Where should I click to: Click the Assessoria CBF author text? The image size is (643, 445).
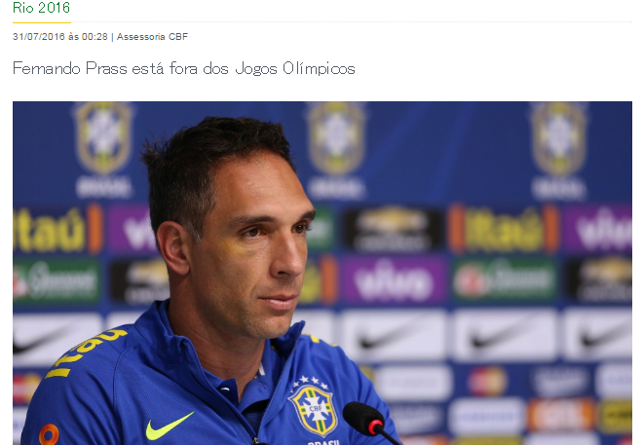click(x=152, y=36)
